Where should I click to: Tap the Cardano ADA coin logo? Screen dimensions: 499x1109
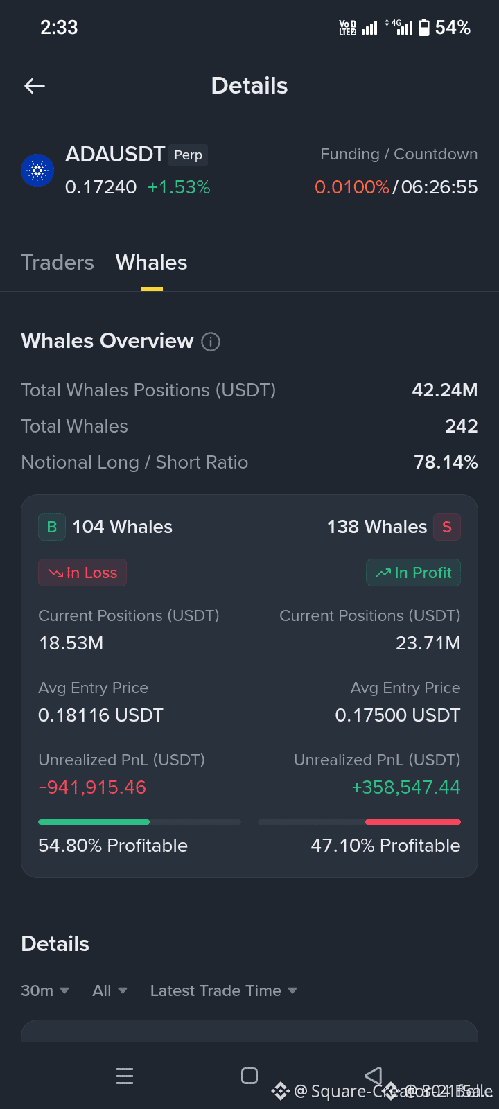tap(37, 171)
